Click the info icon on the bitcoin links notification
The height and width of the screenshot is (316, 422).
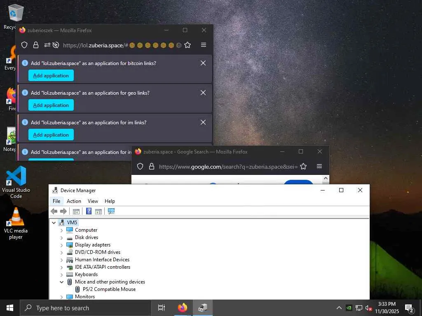[x=25, y=63]
